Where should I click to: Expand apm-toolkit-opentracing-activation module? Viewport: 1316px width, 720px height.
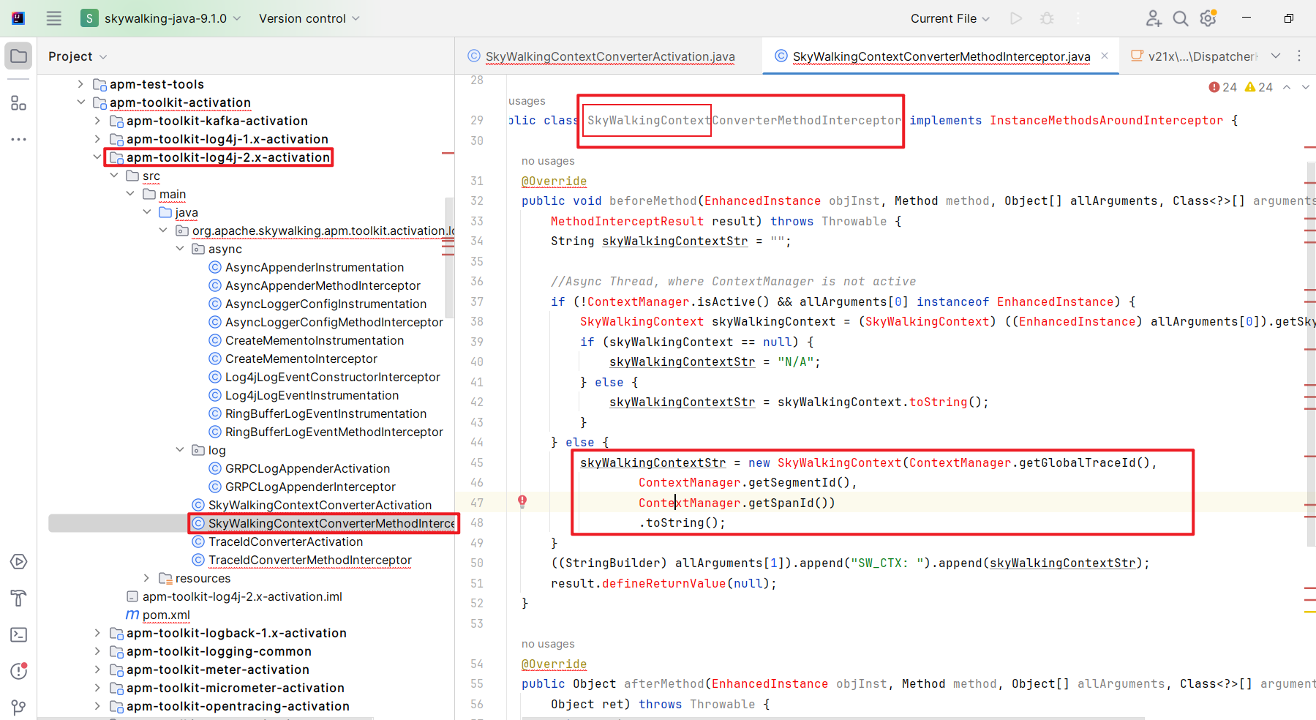tap(97, 706)
